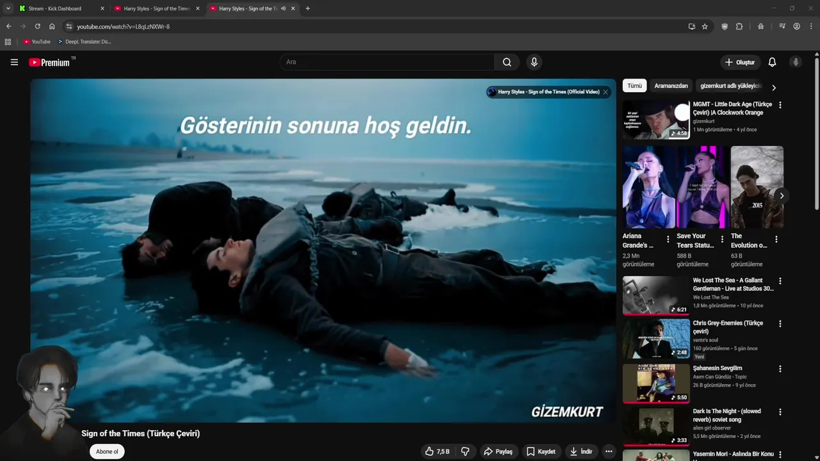The image size is (820, 461).
Task: Open browser home page button
Action: 52,26
